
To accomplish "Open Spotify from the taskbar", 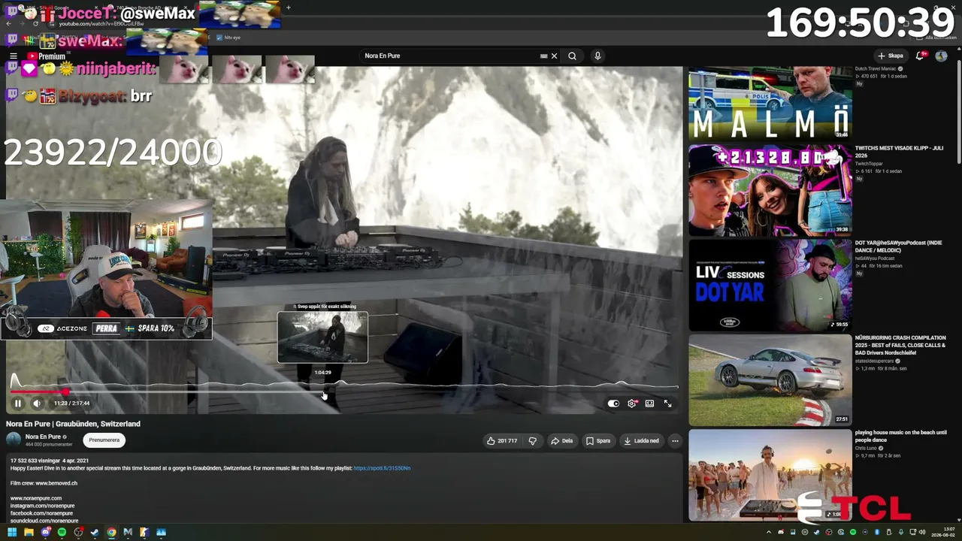I will (x=62, y=533).
